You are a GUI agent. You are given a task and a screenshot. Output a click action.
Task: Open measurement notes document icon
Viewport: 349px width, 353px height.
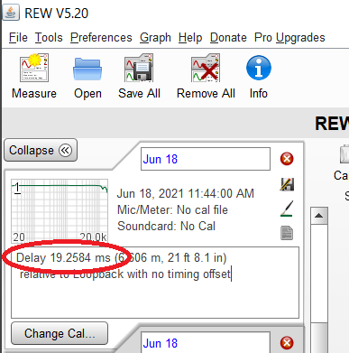pyautogui.click(x=287, y=233)
